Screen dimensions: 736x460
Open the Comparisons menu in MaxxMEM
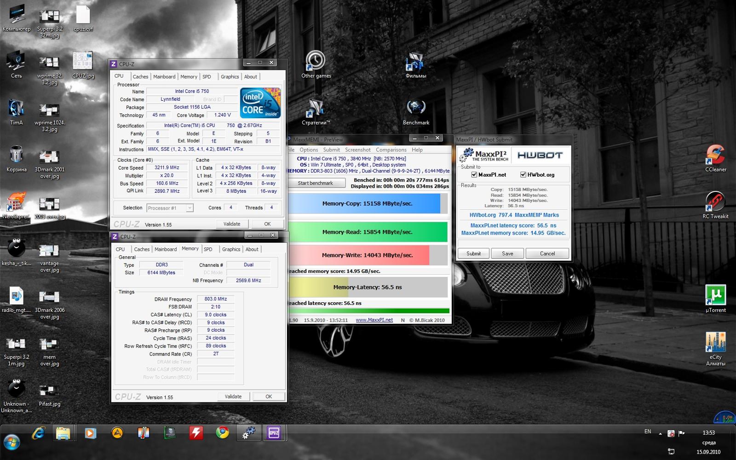click(391, 150)
